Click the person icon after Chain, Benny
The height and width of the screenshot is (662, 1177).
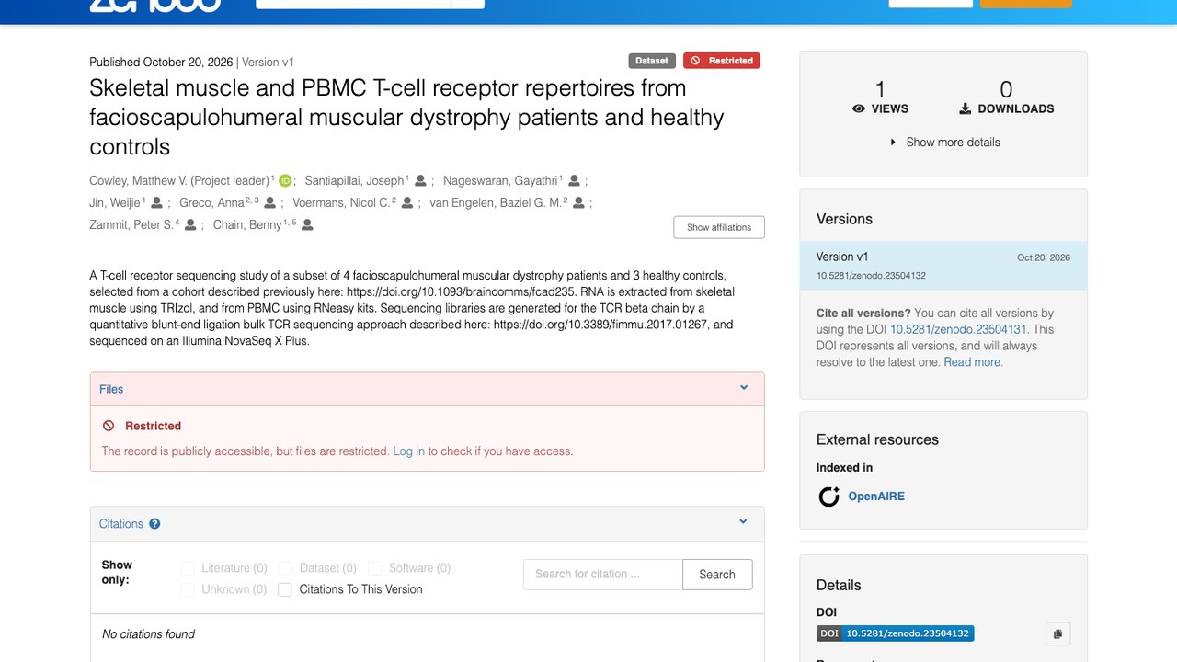307,225
